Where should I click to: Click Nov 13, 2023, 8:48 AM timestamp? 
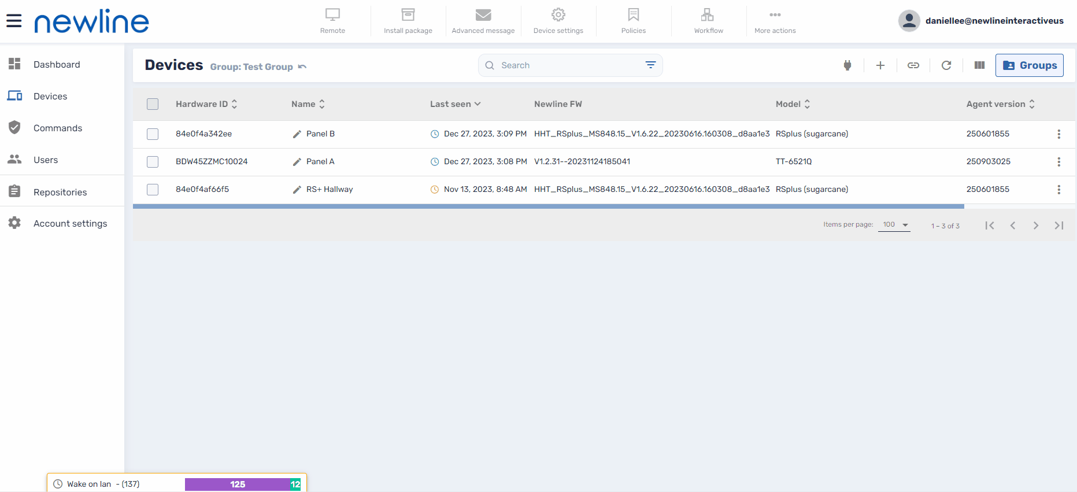(486, 190)
